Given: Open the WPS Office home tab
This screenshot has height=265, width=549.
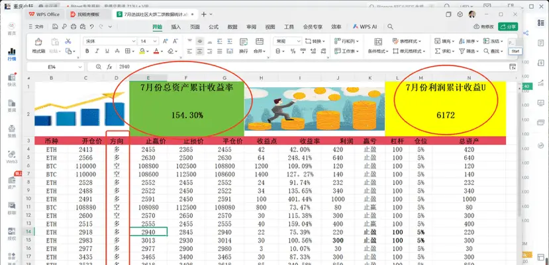Looking at the screenshot, I should pyautogui.click(x=44, y=15).
